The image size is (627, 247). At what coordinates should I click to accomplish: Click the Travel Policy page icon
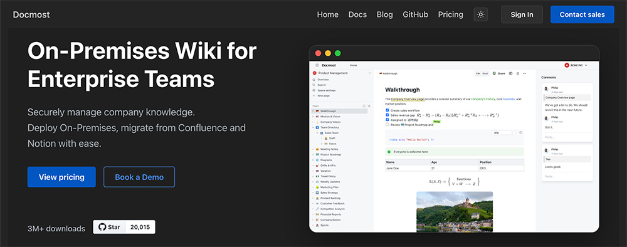317,176
